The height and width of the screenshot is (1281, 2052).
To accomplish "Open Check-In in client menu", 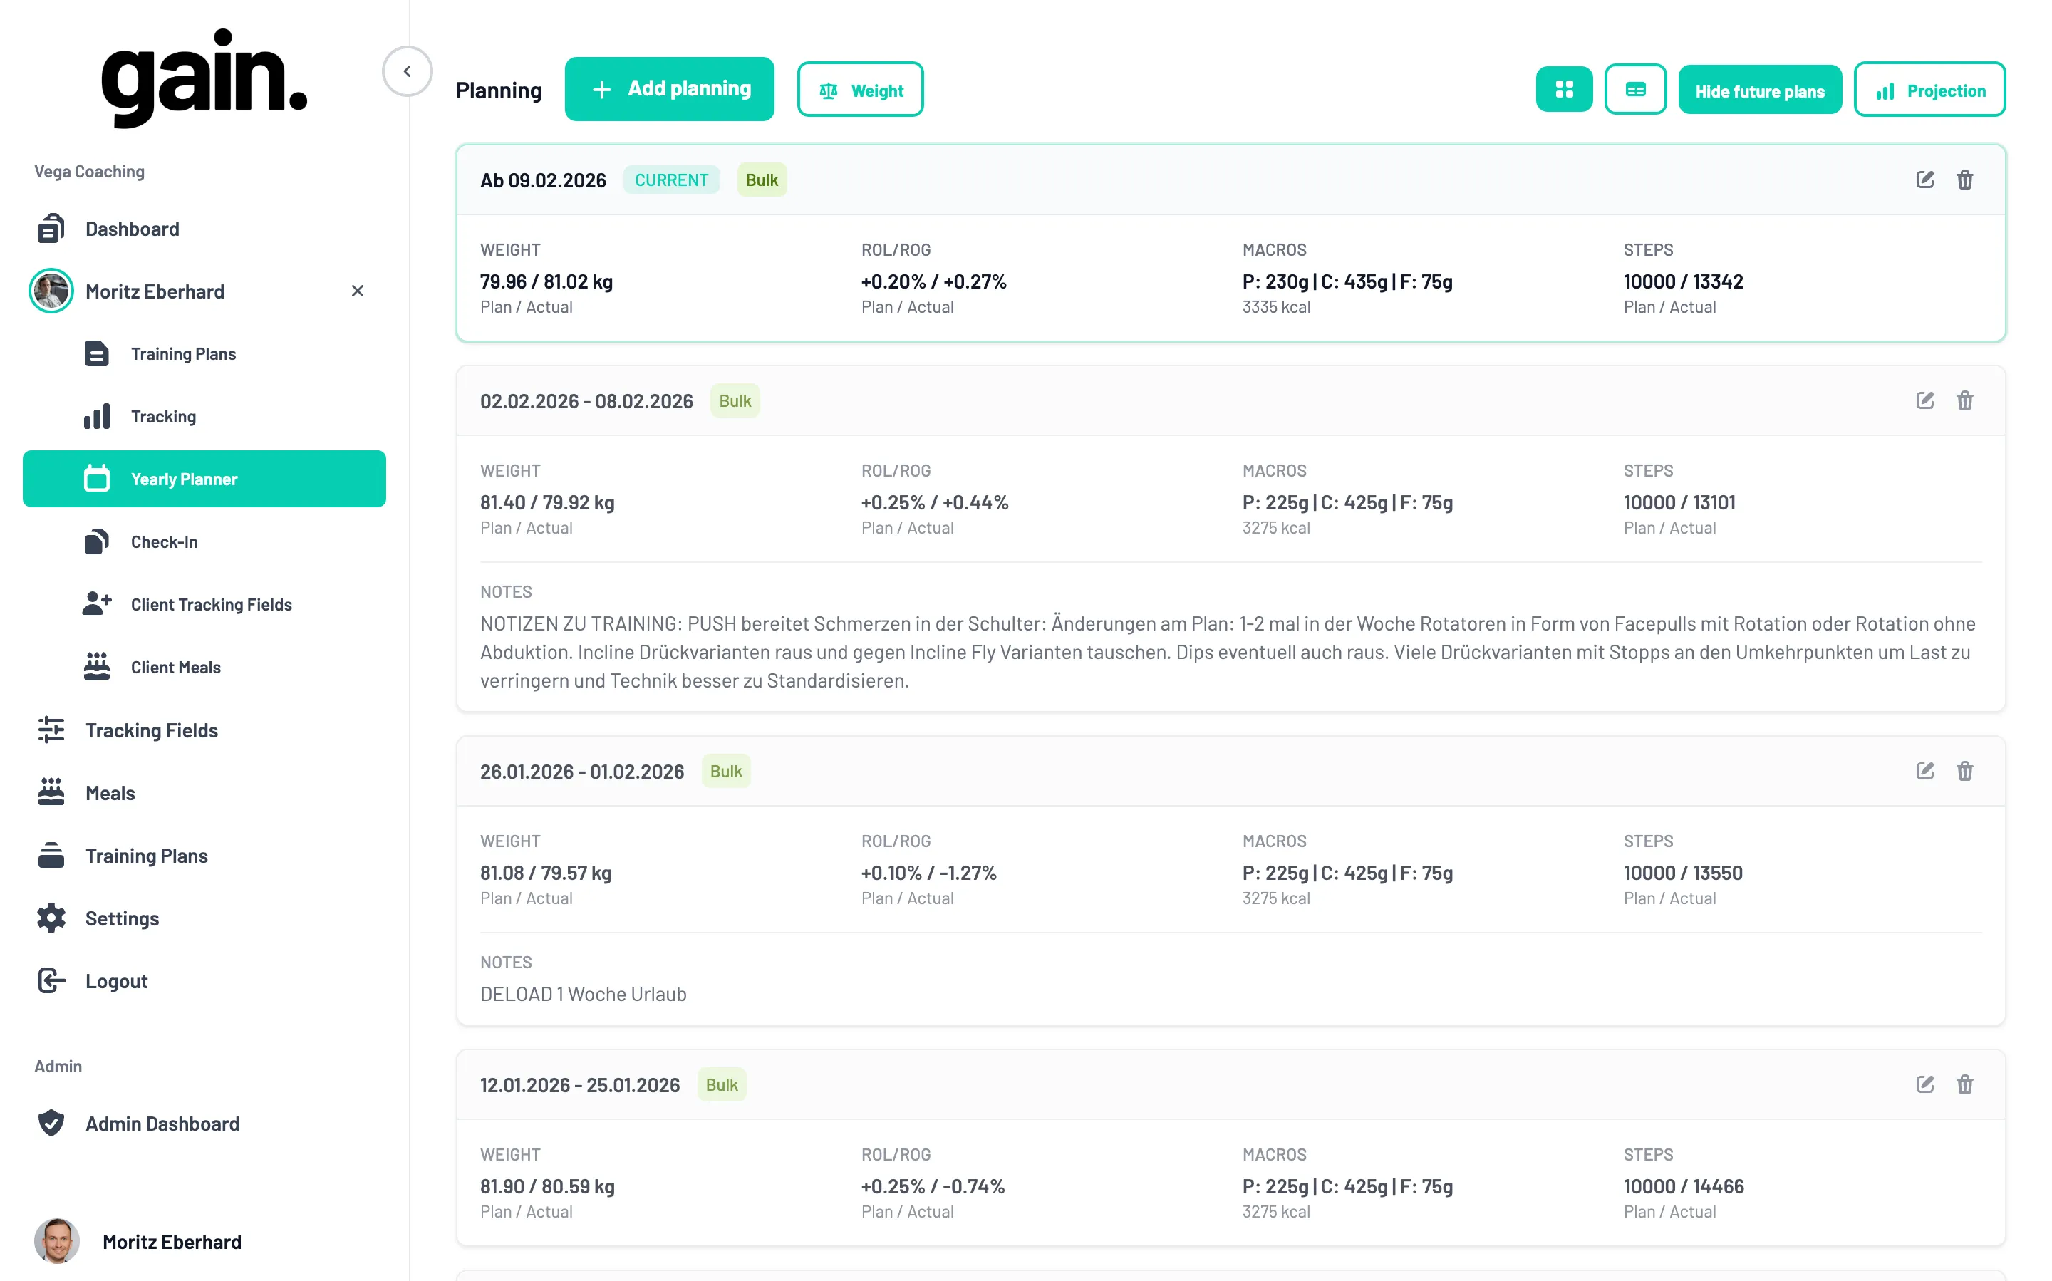I will point(163,542).
